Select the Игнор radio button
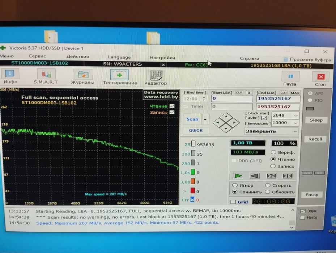This screenshot has width=336, height=253. coord(235,185)
